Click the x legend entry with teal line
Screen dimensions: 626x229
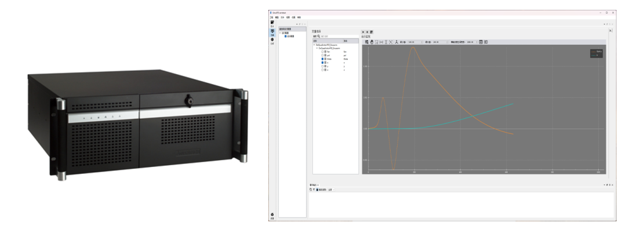coord(594,55)
